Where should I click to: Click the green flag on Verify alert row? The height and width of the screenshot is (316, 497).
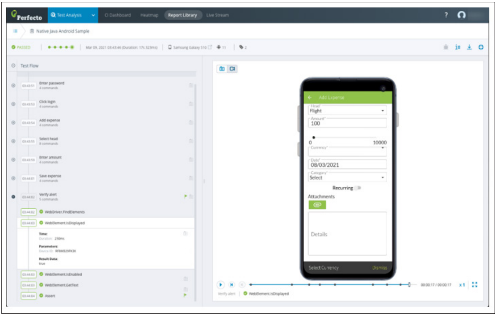tap(185, 197)
